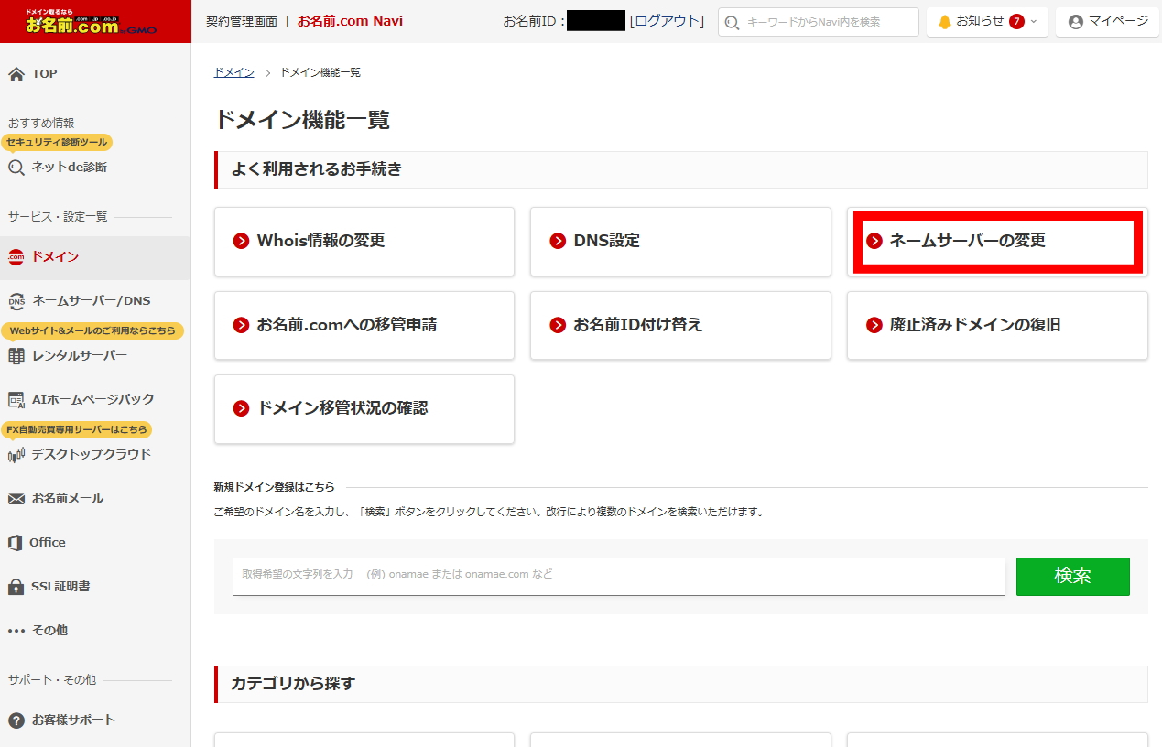Open デスクトップクラウド sidebar item
The height and width of the screenshot is (747, 1162).
coord(95,455)
